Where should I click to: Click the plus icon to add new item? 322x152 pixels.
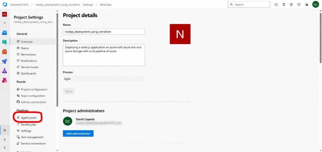click(x=5, y=23)
